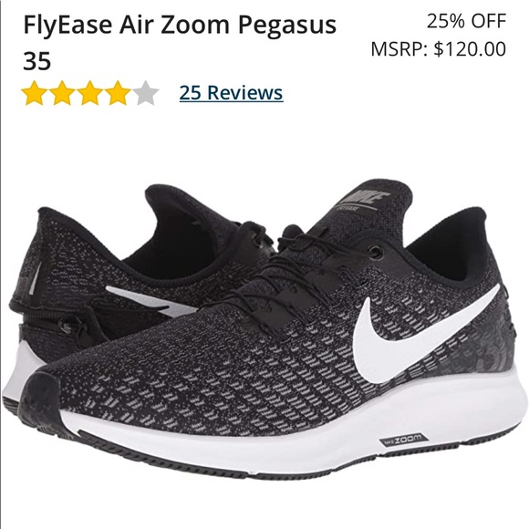The width and height of the screenshot is (529, 529).
Task: Click the fourth gold rating star
Action: point(118,93)
